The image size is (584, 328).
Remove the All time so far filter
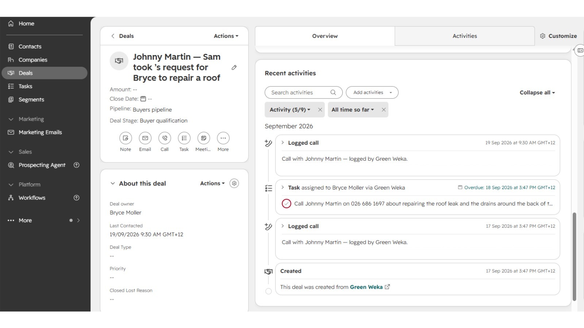(x=384, y=110)
